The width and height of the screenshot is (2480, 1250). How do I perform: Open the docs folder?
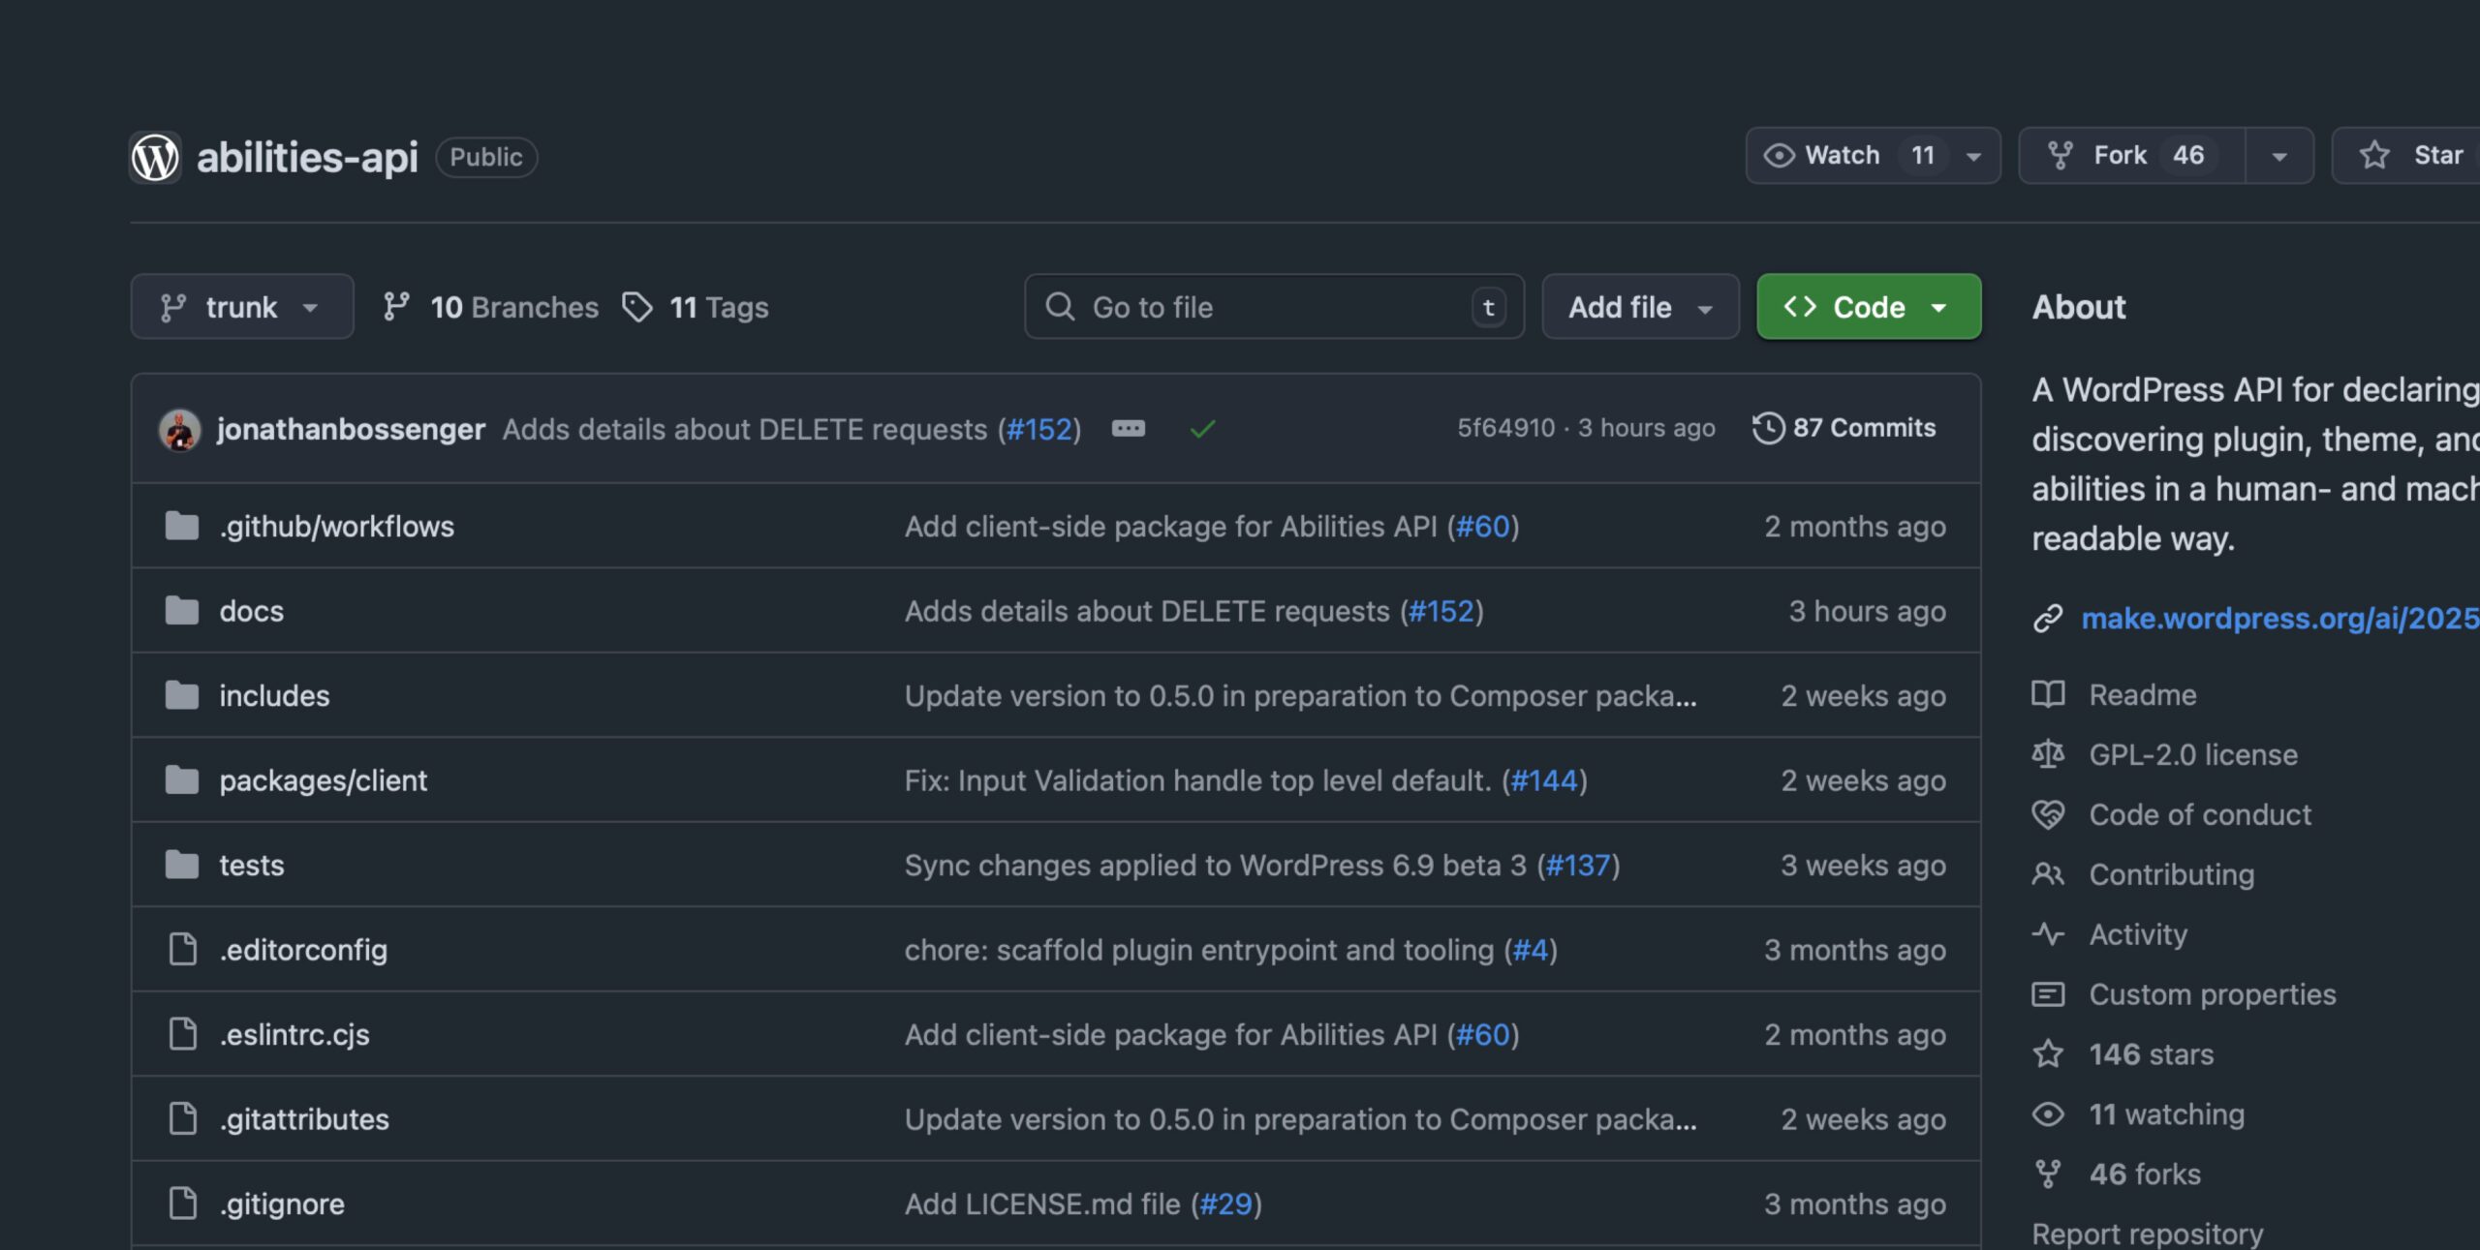click(x=251, y=610)
